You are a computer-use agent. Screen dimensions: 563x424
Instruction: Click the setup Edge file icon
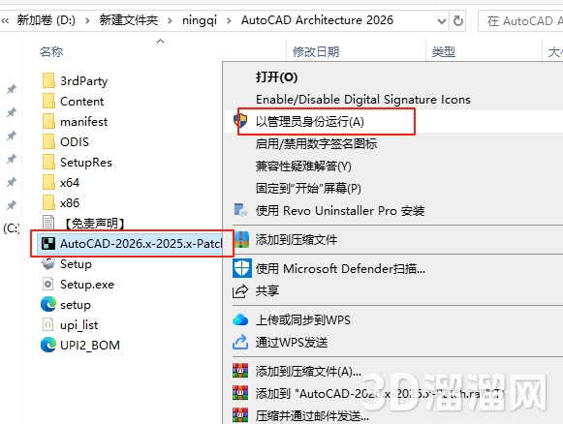48,305
